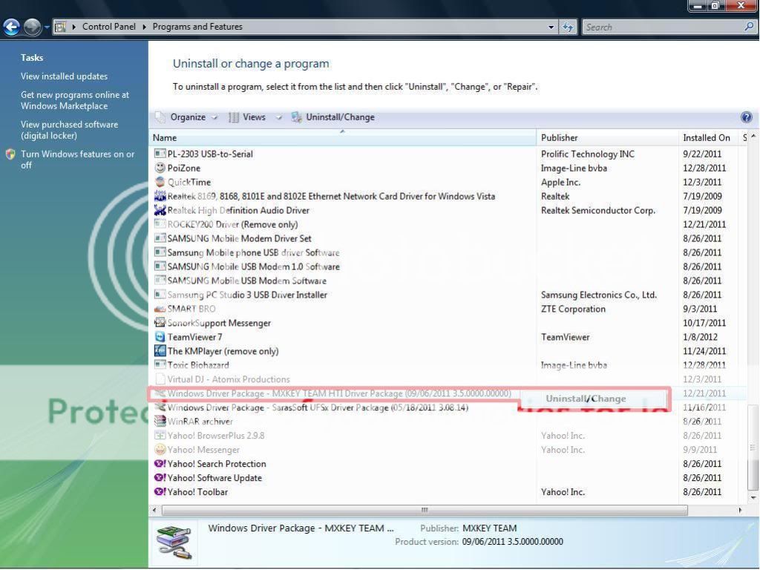Select the QuickTime program icon
Viewport: 760px width, 570px height.
[160, 182]
